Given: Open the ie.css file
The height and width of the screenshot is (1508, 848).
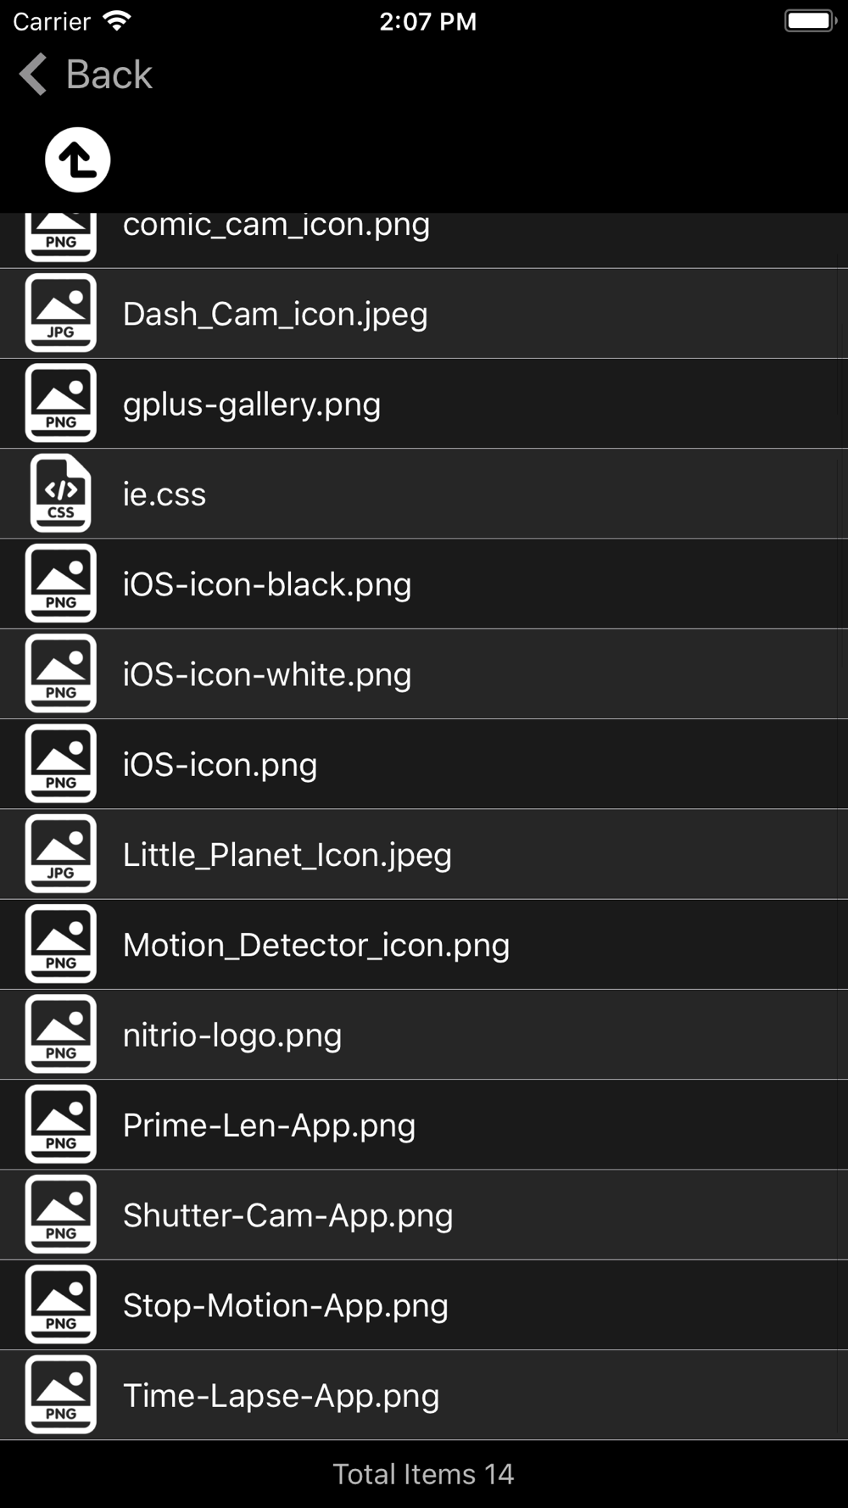Looking at the screenshot, I should [x=424, y=494].
